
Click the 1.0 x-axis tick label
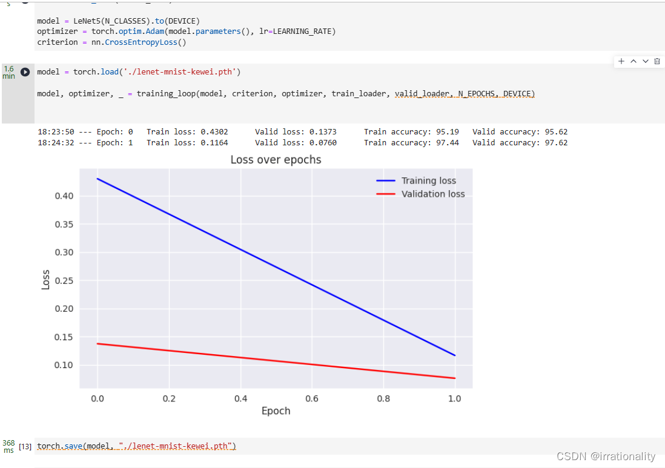[455, 398]
